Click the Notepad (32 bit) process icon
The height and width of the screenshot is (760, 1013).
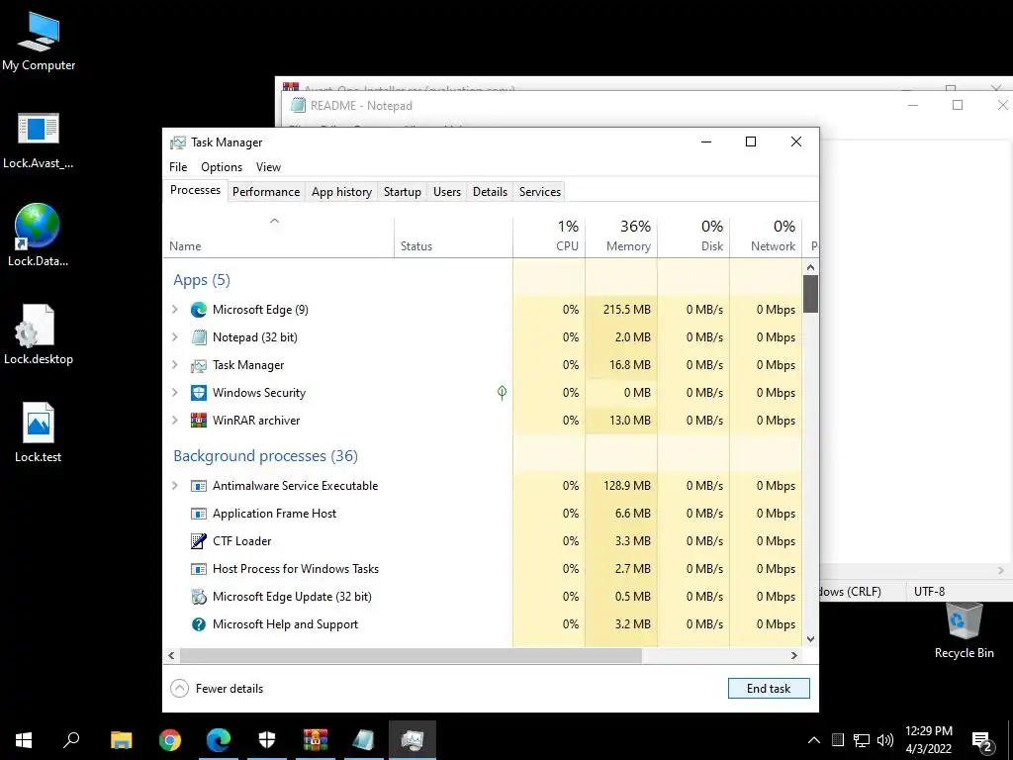[x=198, y=337]
